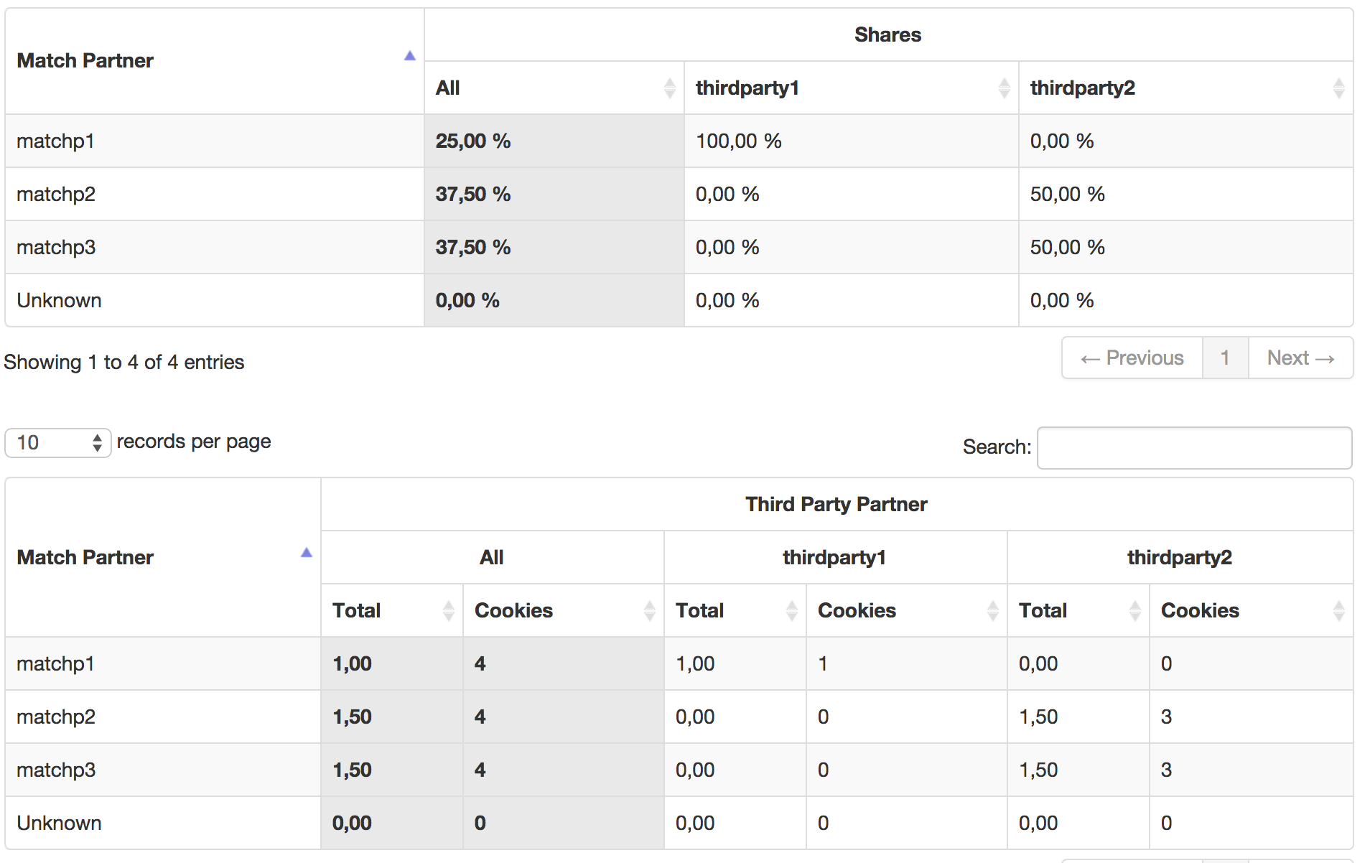The height and width of the screenshot is (863, 1370).
Task: Sort Shares table by Match Partner arrow
Action: coord(409,56)
